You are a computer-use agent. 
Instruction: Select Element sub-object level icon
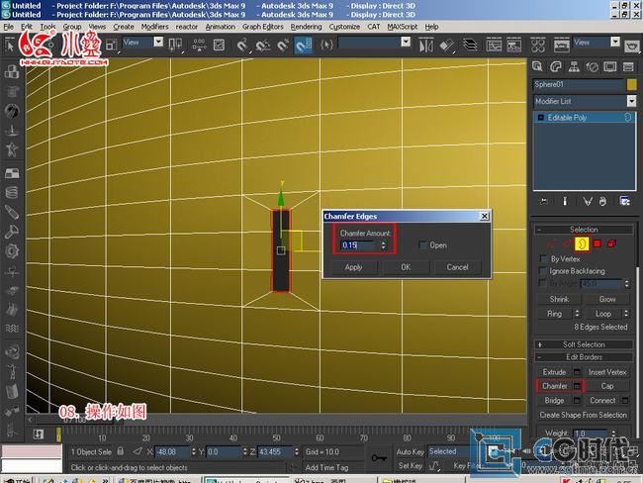point(611,243)
